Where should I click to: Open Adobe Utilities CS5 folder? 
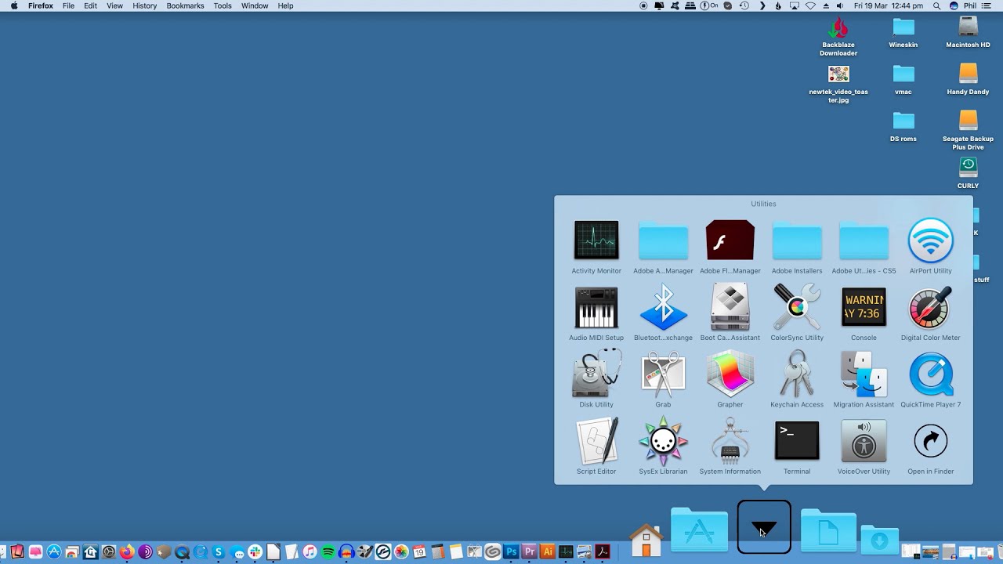click(x=864, y=240)
